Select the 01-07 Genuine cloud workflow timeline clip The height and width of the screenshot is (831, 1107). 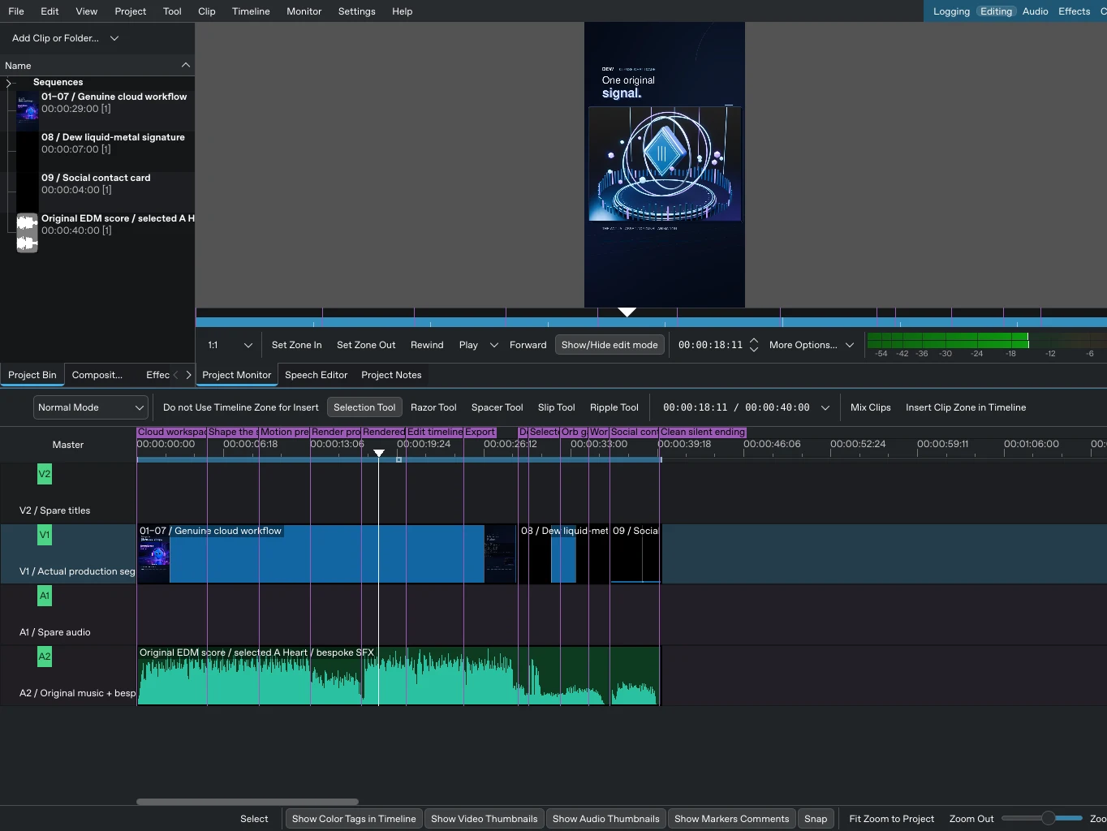326,554
